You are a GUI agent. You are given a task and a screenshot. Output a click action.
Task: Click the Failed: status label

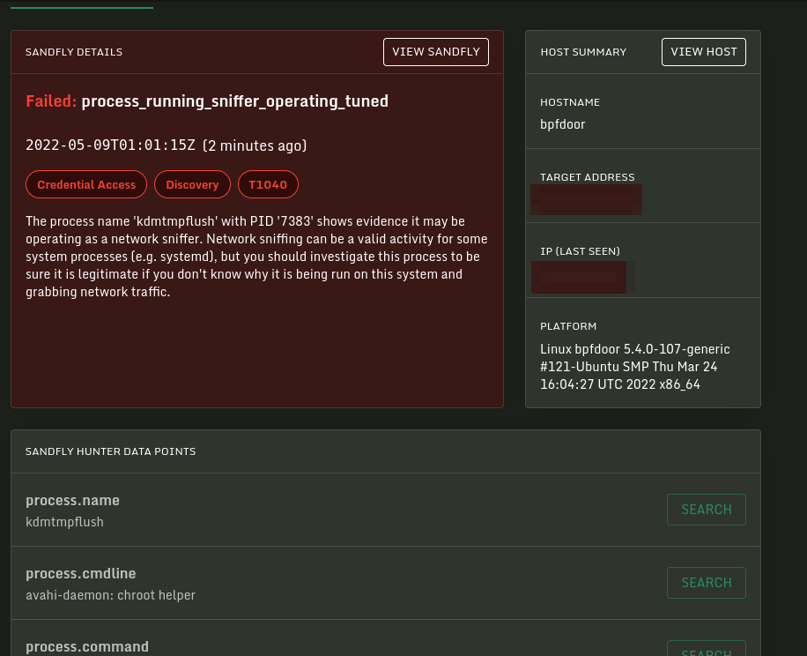click(x=51, y=101)
